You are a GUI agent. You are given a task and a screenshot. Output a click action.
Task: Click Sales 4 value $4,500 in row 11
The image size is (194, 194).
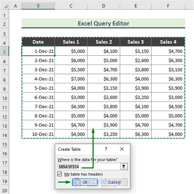coord(168,106)
